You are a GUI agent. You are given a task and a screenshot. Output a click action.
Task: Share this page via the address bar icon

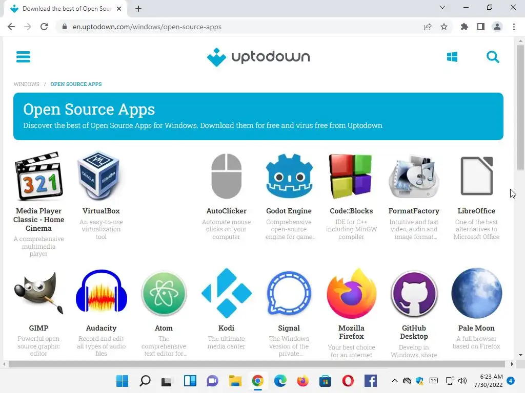(428, 27)
